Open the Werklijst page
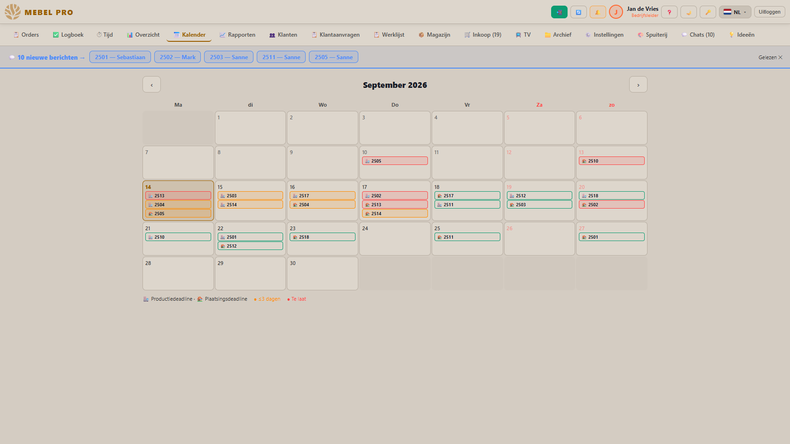The image size is (790, 444). pos(389,35)
